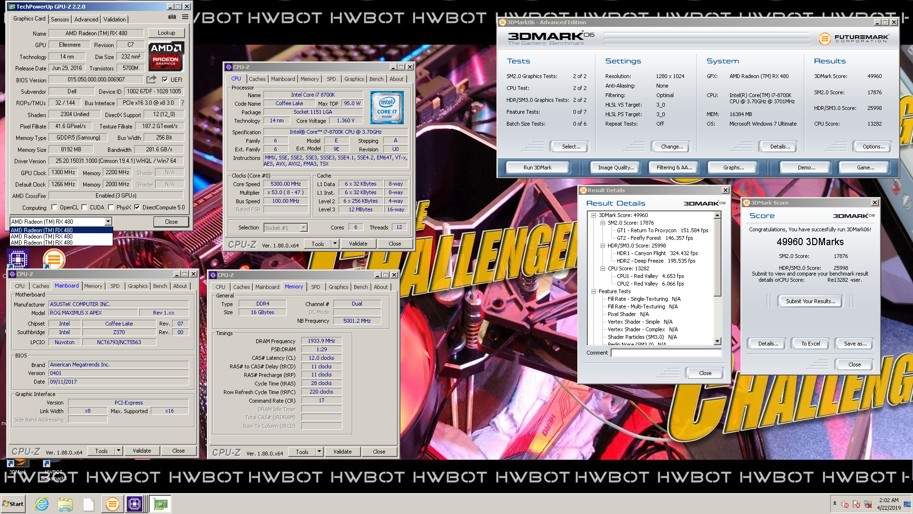Click Filtering & AA... button

click(674, 168)
